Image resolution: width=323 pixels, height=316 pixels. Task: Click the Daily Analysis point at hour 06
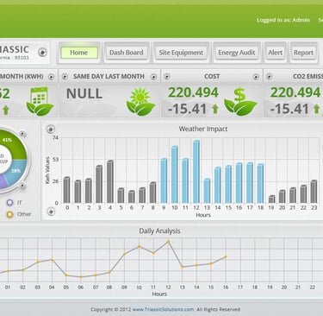pos(81,277)
